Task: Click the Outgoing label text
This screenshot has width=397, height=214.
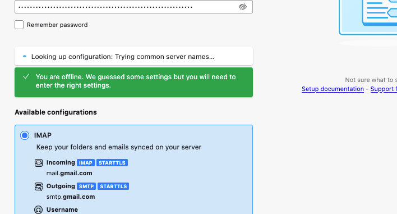Action: coord(61,186)
